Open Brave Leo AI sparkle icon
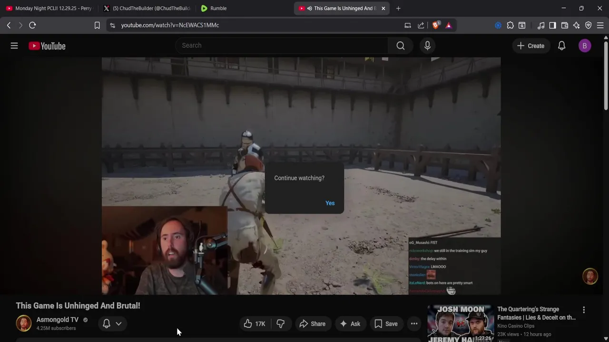This screenshot has height=342, width=609. click(x=577, y=25)
